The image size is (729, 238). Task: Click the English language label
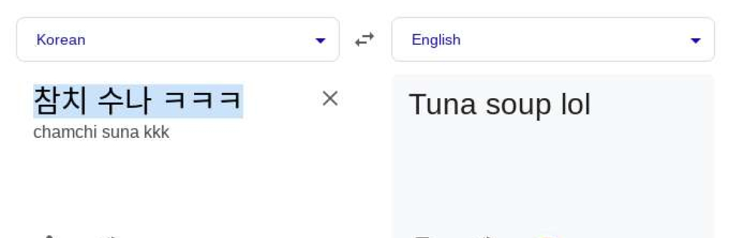[436, 40]
